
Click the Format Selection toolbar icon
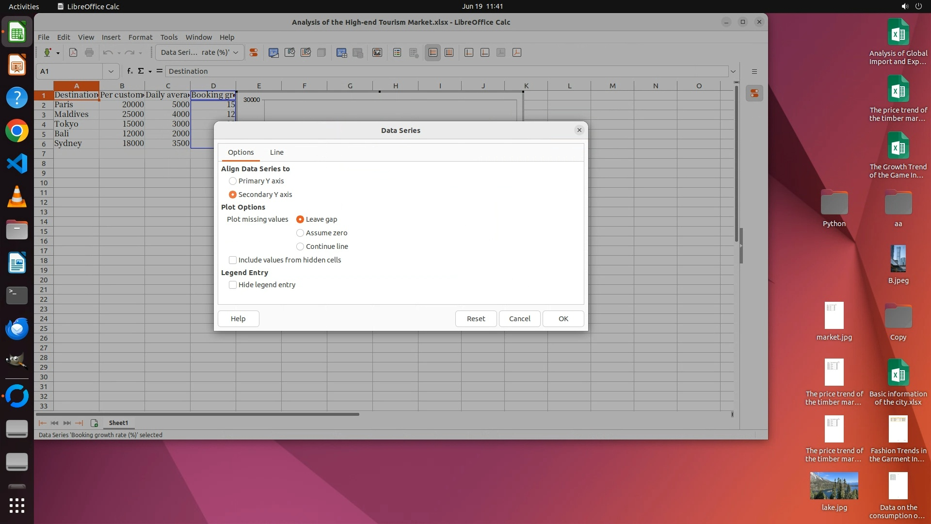pyautogui.click(x=253, y=52)
